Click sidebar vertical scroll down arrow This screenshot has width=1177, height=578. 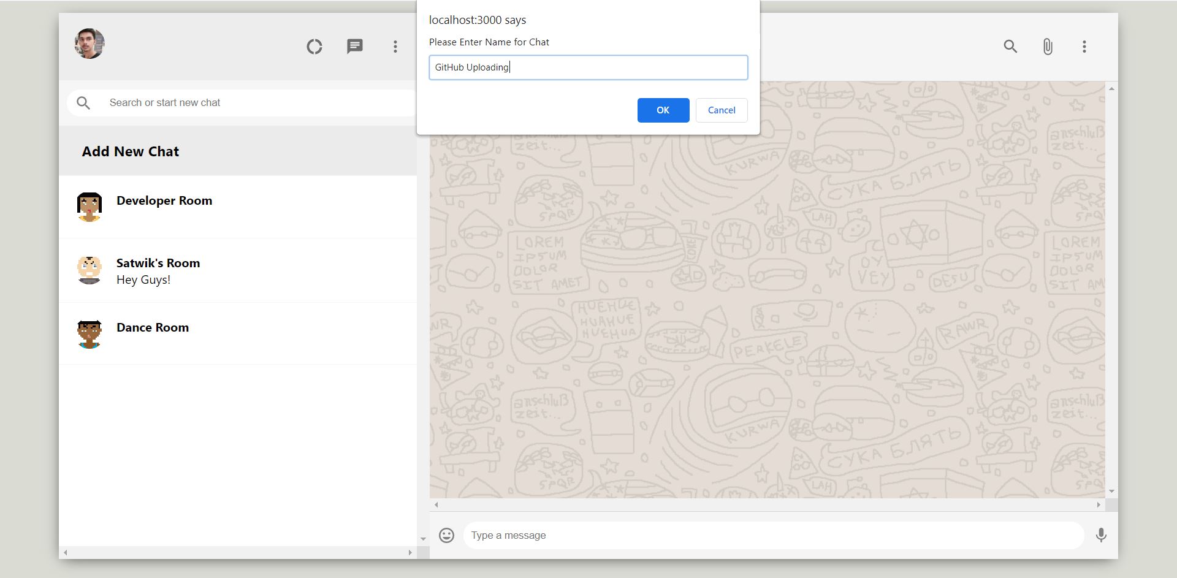point(423,539)
